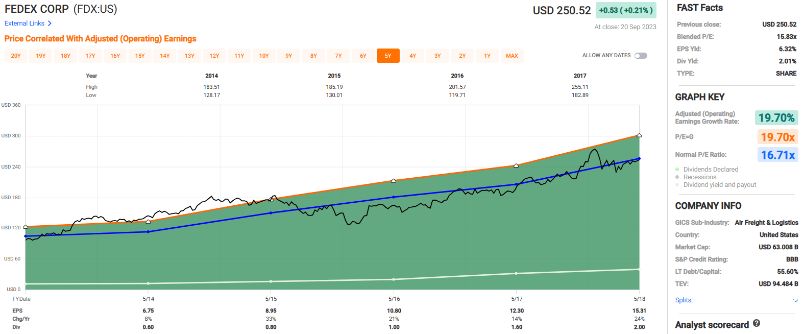The width and height of the screenshot is (804, 334).
Task: Click the active 5Y range tab
Action: pos(388,56)
